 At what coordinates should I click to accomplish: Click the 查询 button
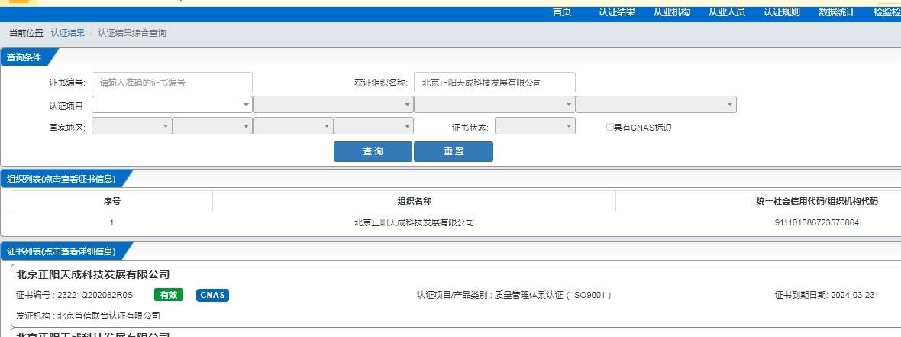pyautogui.click(x=373, y=152)
